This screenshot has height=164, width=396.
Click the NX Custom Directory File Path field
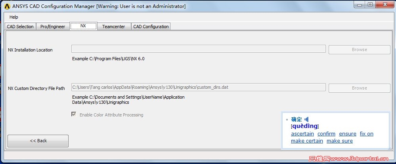(198, 88)
